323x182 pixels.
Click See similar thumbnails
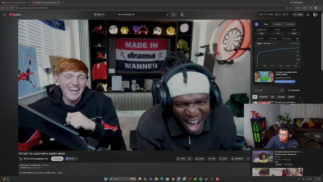click(285, 81)
